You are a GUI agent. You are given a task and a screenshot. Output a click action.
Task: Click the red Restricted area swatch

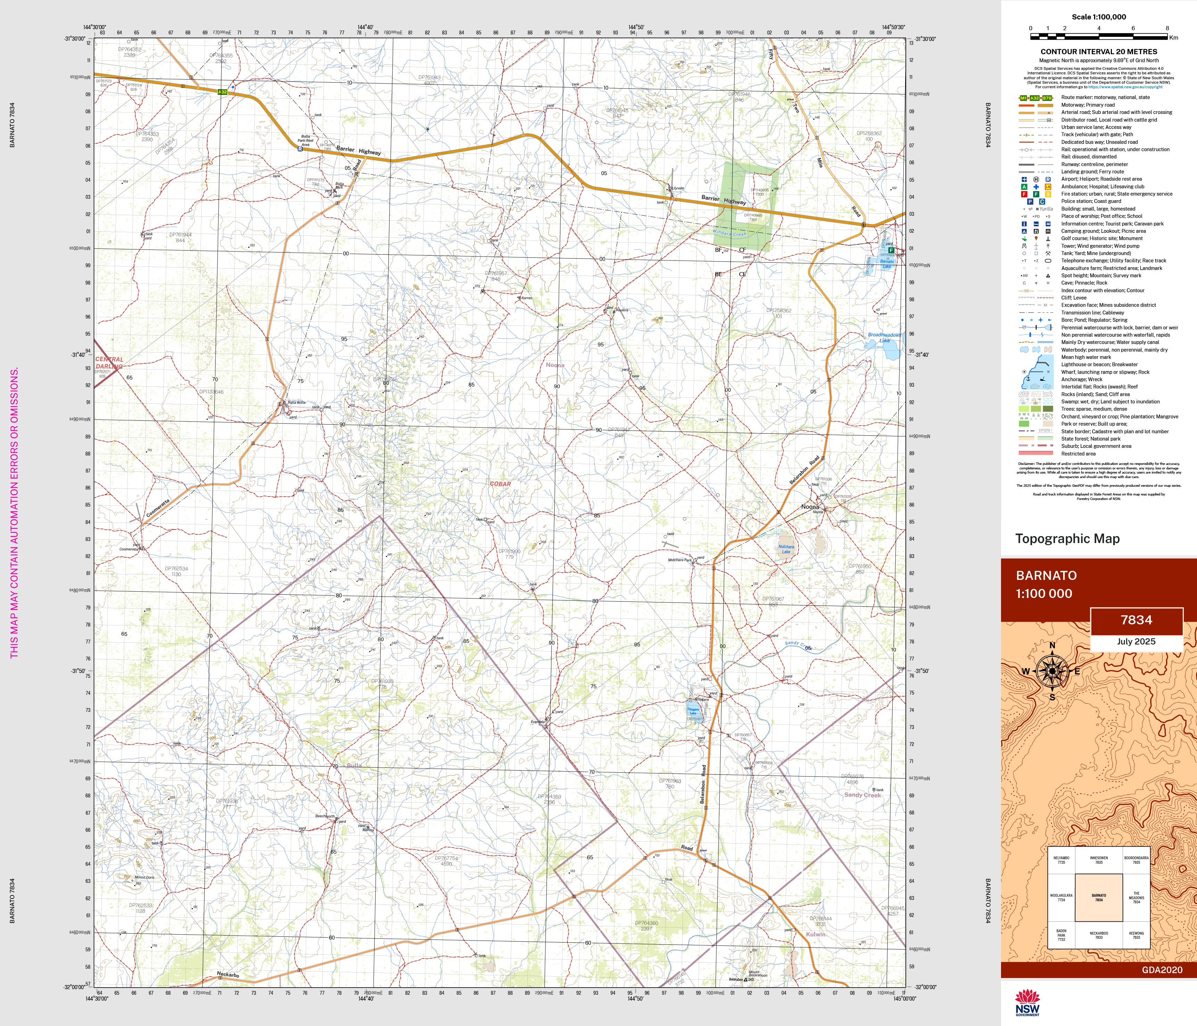(x=1036, y=453)
